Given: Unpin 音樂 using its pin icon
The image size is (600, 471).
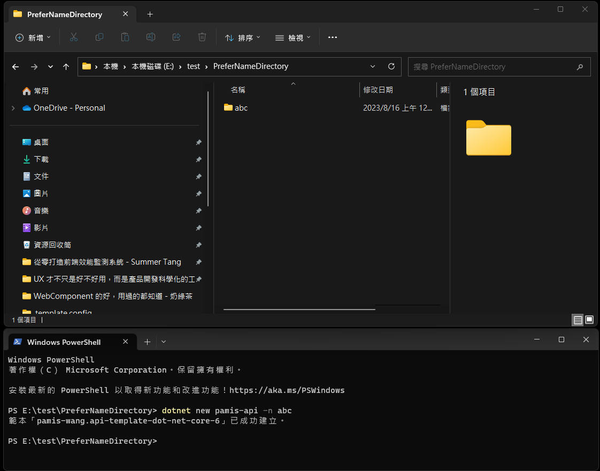Looking at the screenshot, I should tap(198, 211).
